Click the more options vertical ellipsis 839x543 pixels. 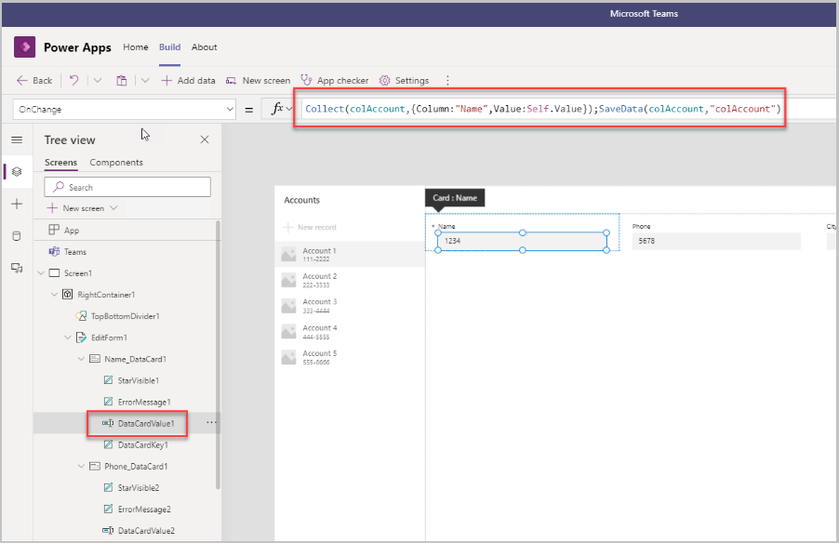pos(447,80)
